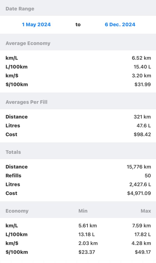
Task: Select the Refills row label
Action: point(13,176)
